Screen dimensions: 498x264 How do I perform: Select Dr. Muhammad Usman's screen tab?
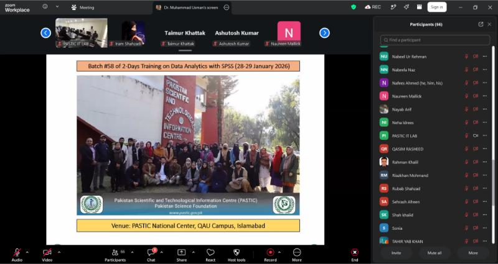pyautogui.click(x=192, y=7)
